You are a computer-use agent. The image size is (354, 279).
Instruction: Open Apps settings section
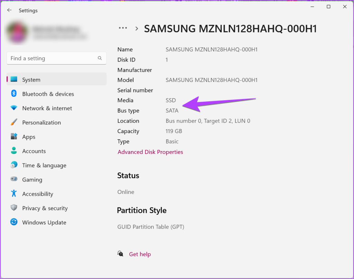click(56, 137)
